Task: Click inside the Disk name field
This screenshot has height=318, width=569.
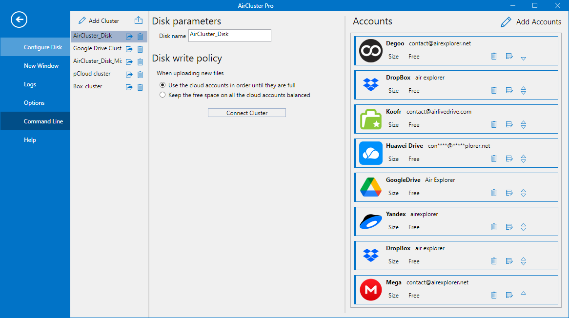Action: pyautogui.click(x=229, y=35)
